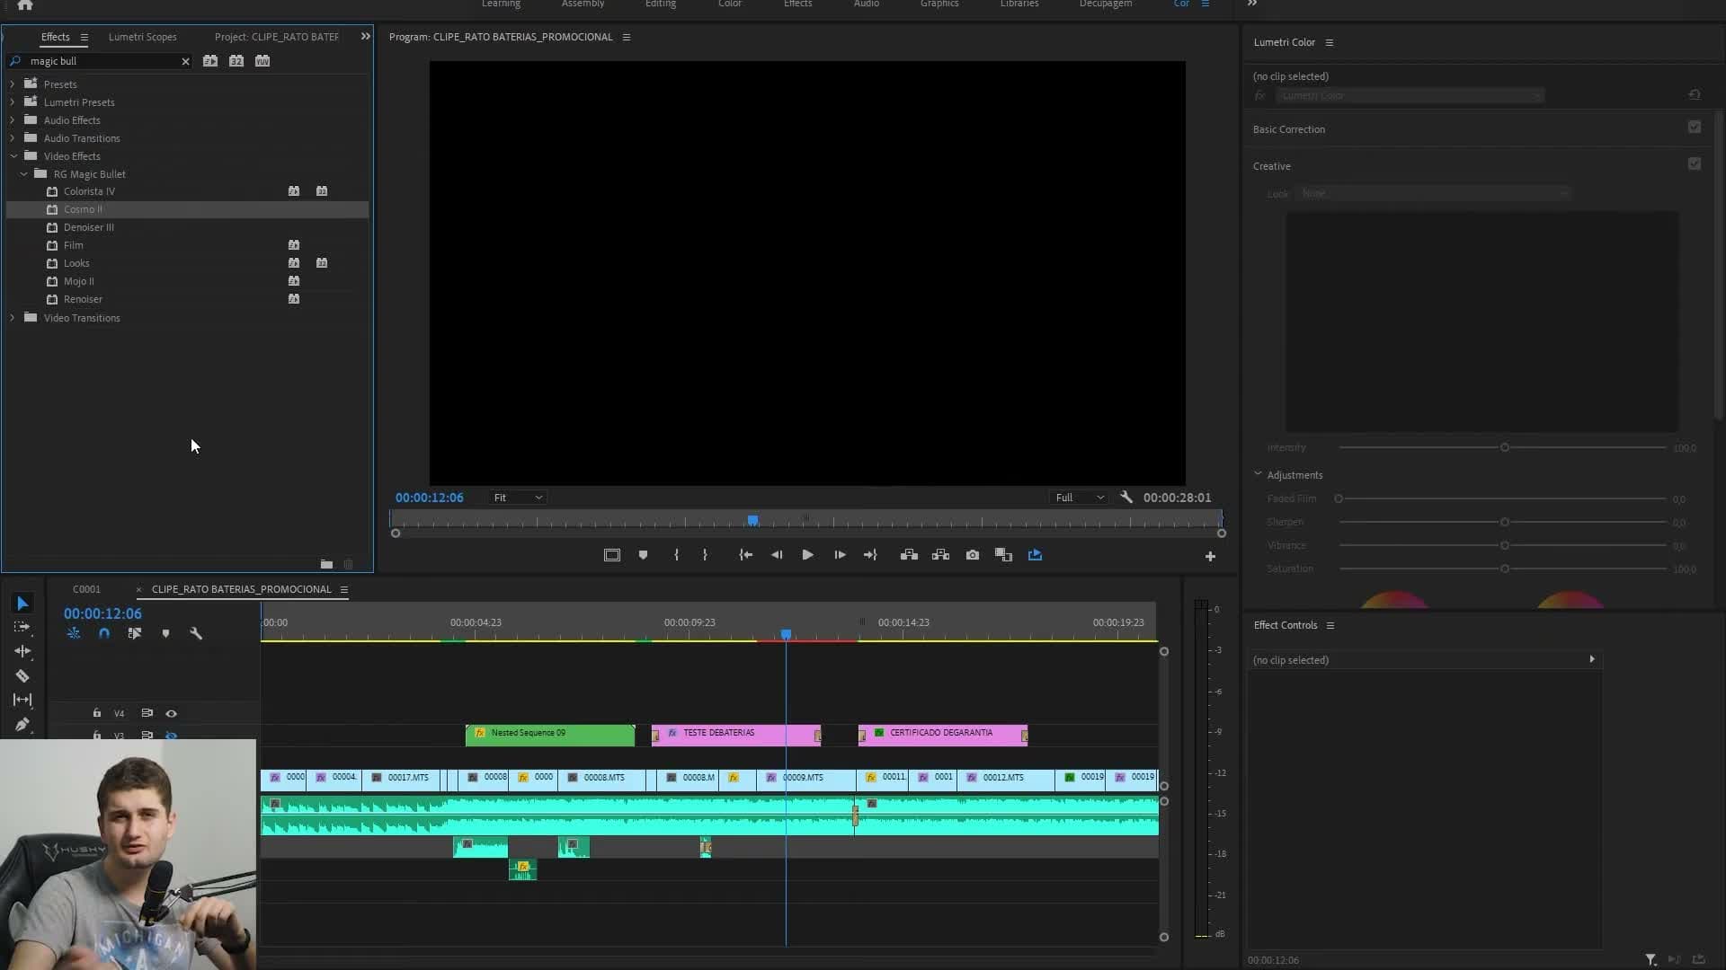Collapse the Adjustments section

tap(1258, 474)
